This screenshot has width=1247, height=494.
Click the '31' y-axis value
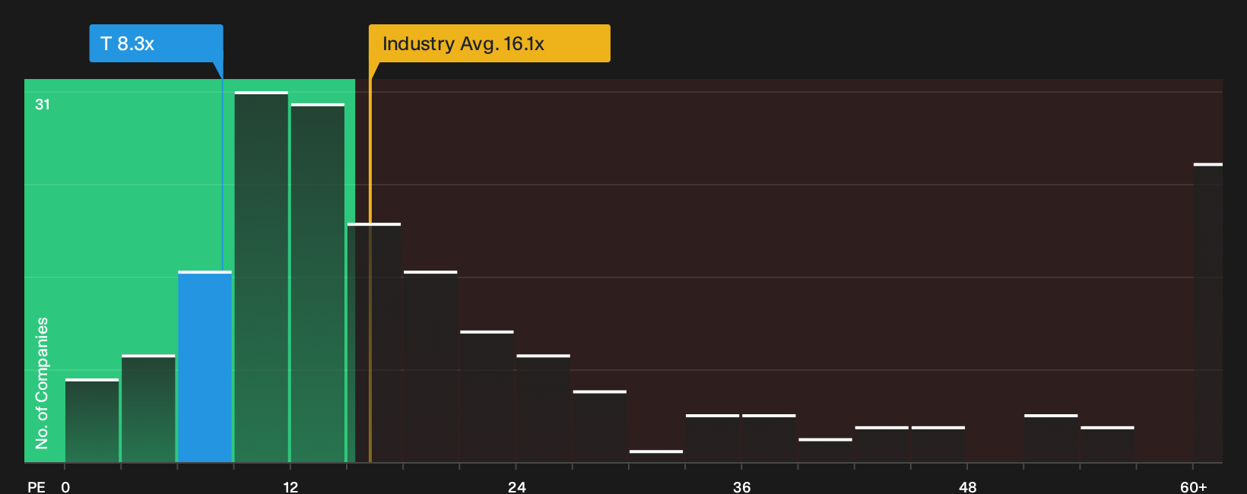click(43, 104)
